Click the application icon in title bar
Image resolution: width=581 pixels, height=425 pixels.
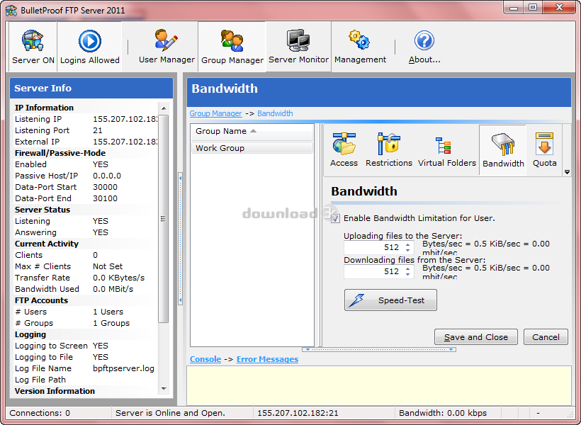pyautogui.click(x=11, y=10)
